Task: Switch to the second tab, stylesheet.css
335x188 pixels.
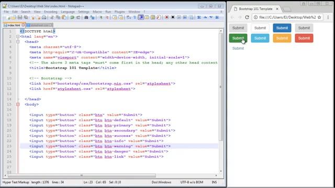Action: (x=39, y=25)
